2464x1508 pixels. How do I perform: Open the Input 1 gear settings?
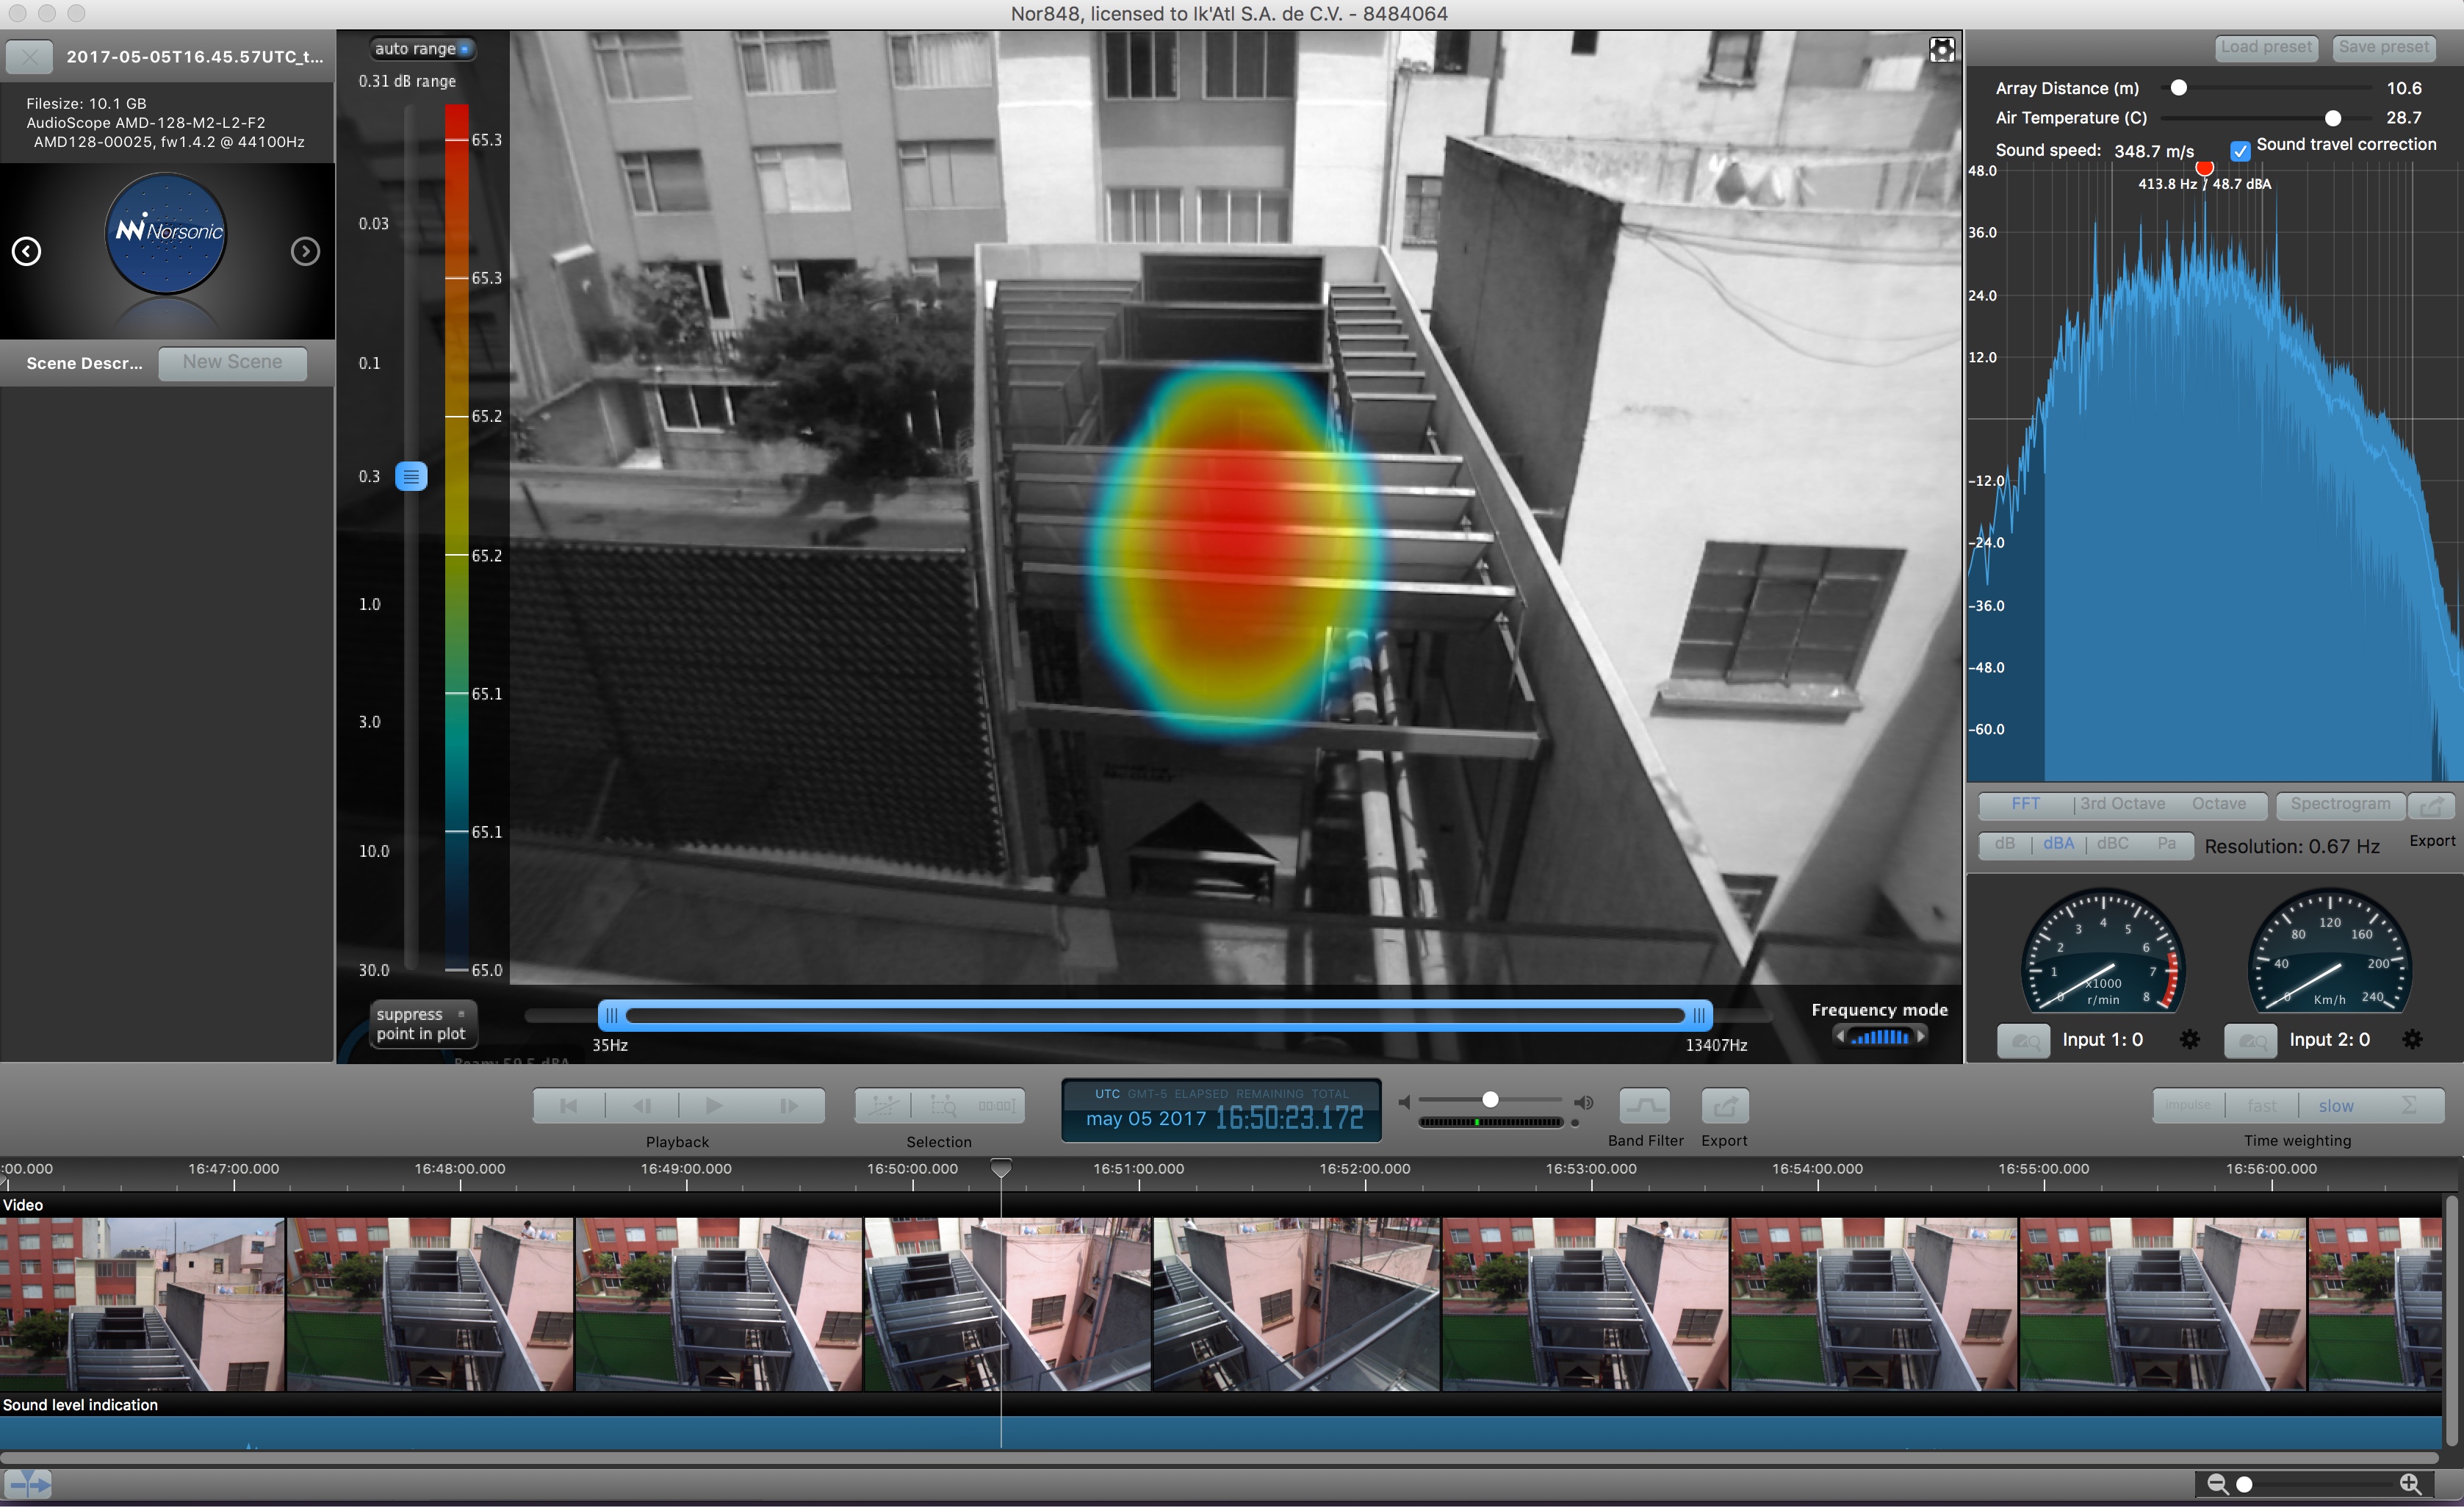click(x=2189, y=1040)
